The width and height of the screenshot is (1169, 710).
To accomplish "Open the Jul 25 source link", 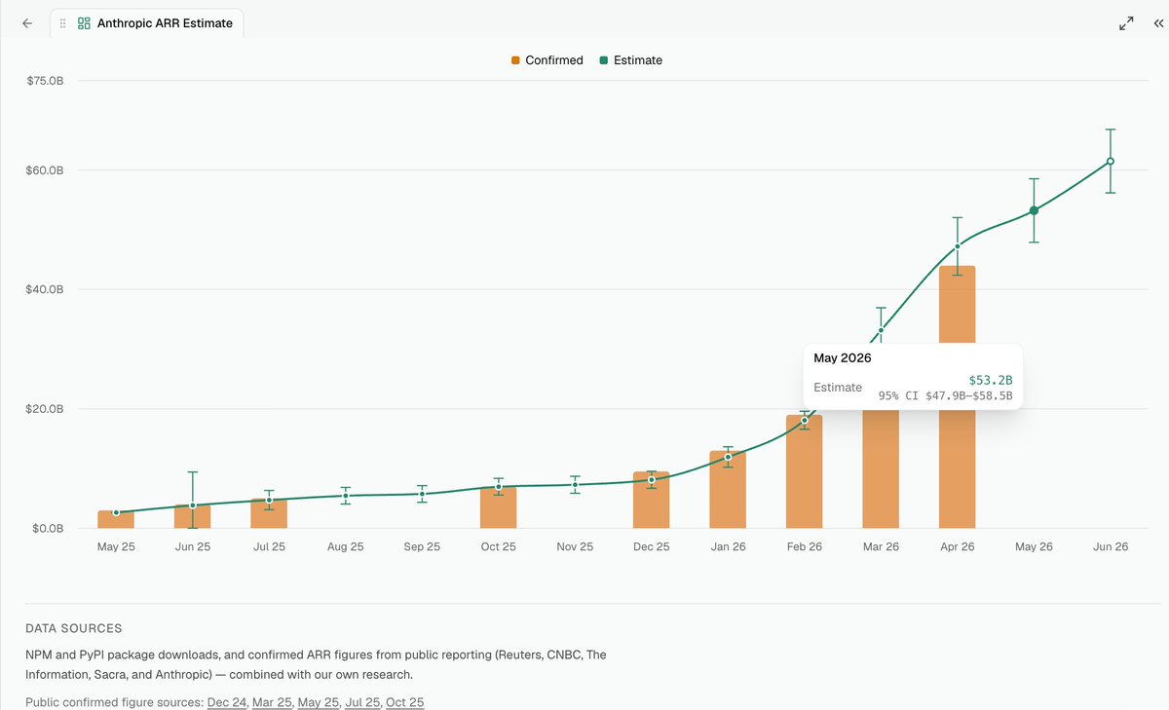I will point(360,702).
